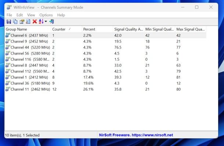Click the max signal value 79
The image size is (224, 146).
178,71
